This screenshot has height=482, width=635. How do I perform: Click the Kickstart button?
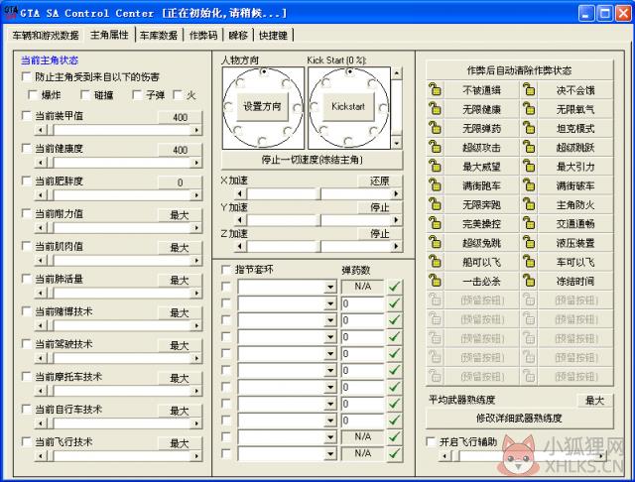coord(348,106)
